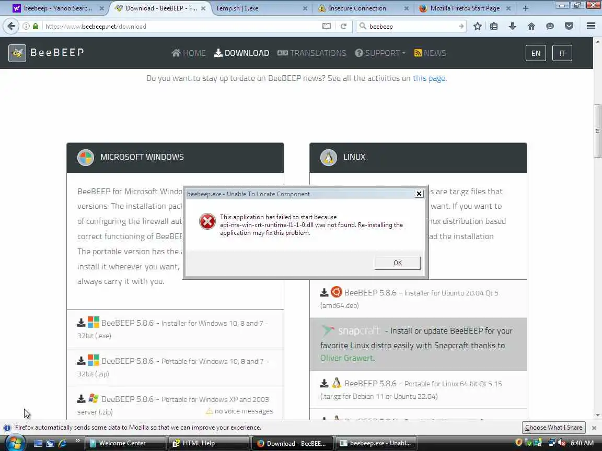Open the Firefox Hello chat icon
The width and height of the screenshot is (602, 451).
point(550,26)
